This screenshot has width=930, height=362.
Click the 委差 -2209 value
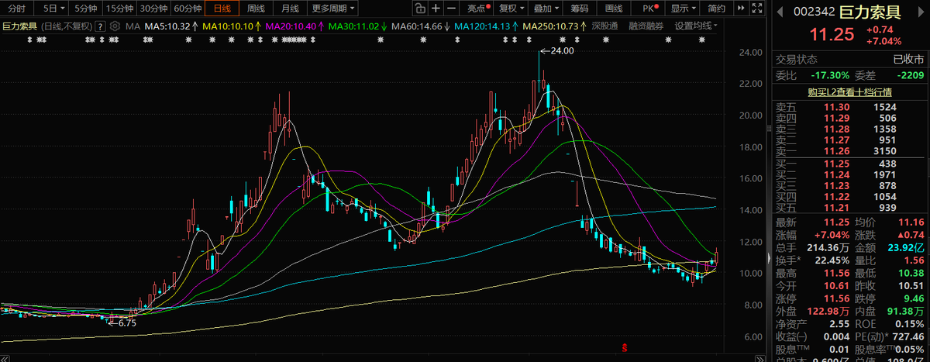(911, 76)
